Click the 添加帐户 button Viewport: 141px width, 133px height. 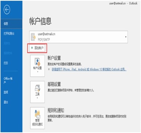point(37,48)
